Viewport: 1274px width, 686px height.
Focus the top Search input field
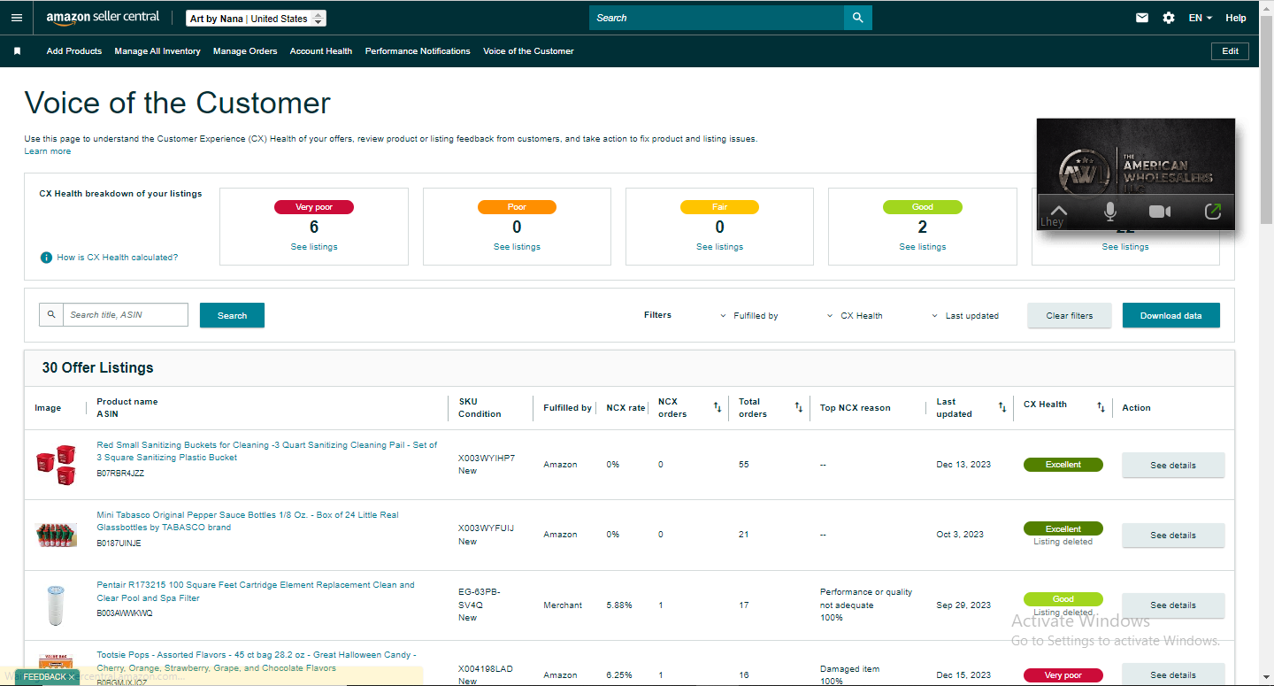pos(717,18)
